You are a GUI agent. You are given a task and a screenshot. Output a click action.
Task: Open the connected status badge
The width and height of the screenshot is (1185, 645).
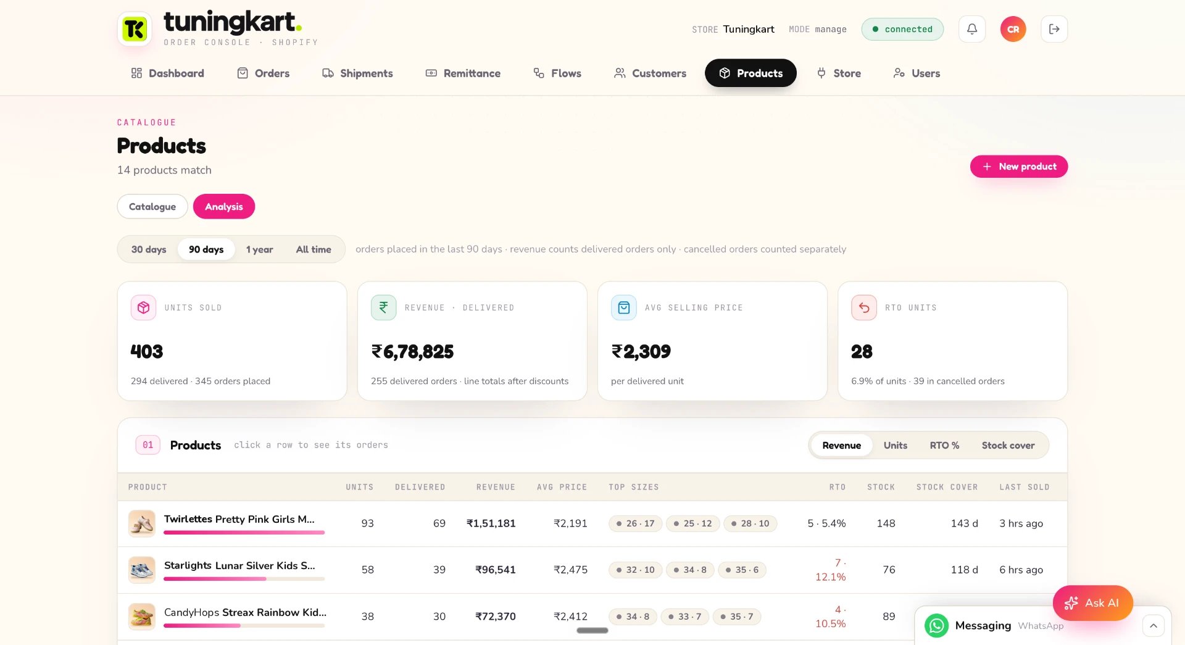point(902,29)
